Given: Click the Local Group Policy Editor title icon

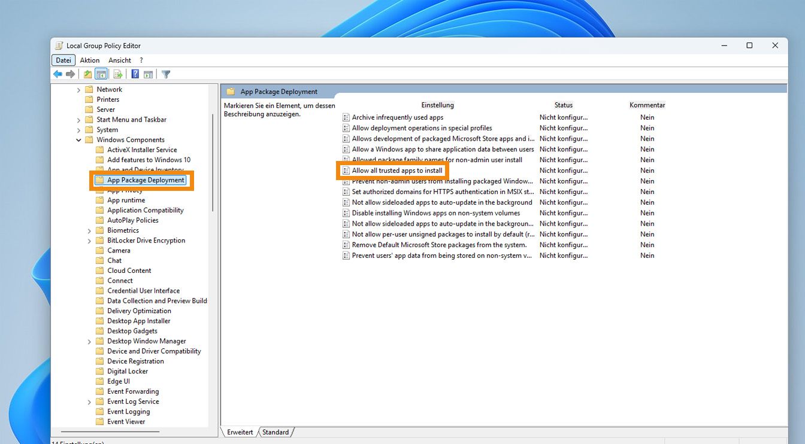Looking at the screenshot, I should pos(59,45).
